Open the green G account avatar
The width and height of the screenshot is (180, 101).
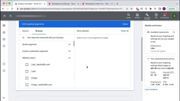tap(174, 16)
